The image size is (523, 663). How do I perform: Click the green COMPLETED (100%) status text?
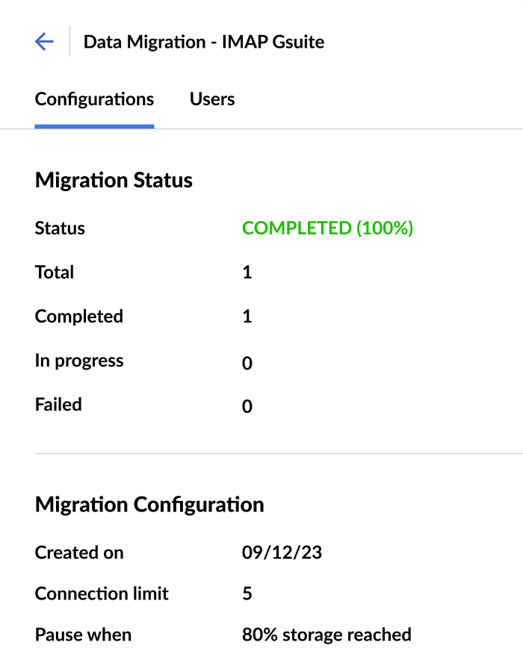click(327, 228)
